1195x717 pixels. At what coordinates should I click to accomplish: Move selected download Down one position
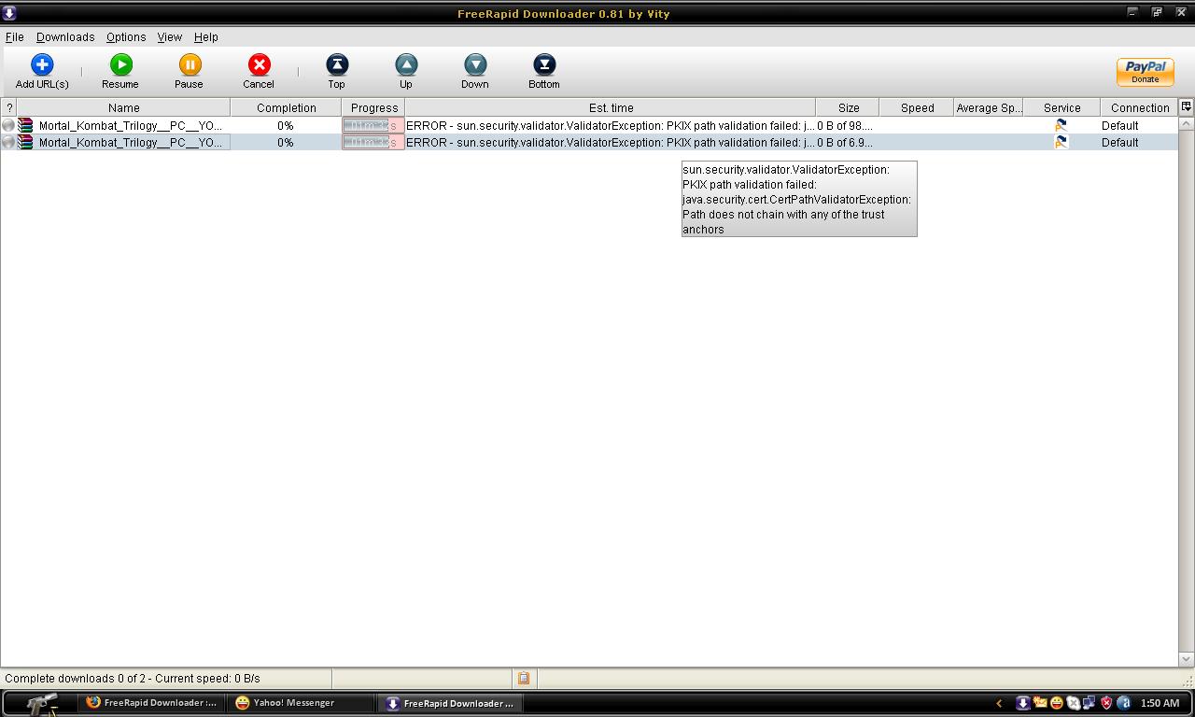[x=475, y=65]
